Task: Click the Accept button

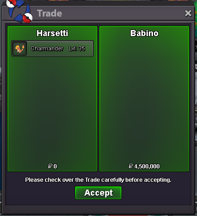Action: pos(98,193)
